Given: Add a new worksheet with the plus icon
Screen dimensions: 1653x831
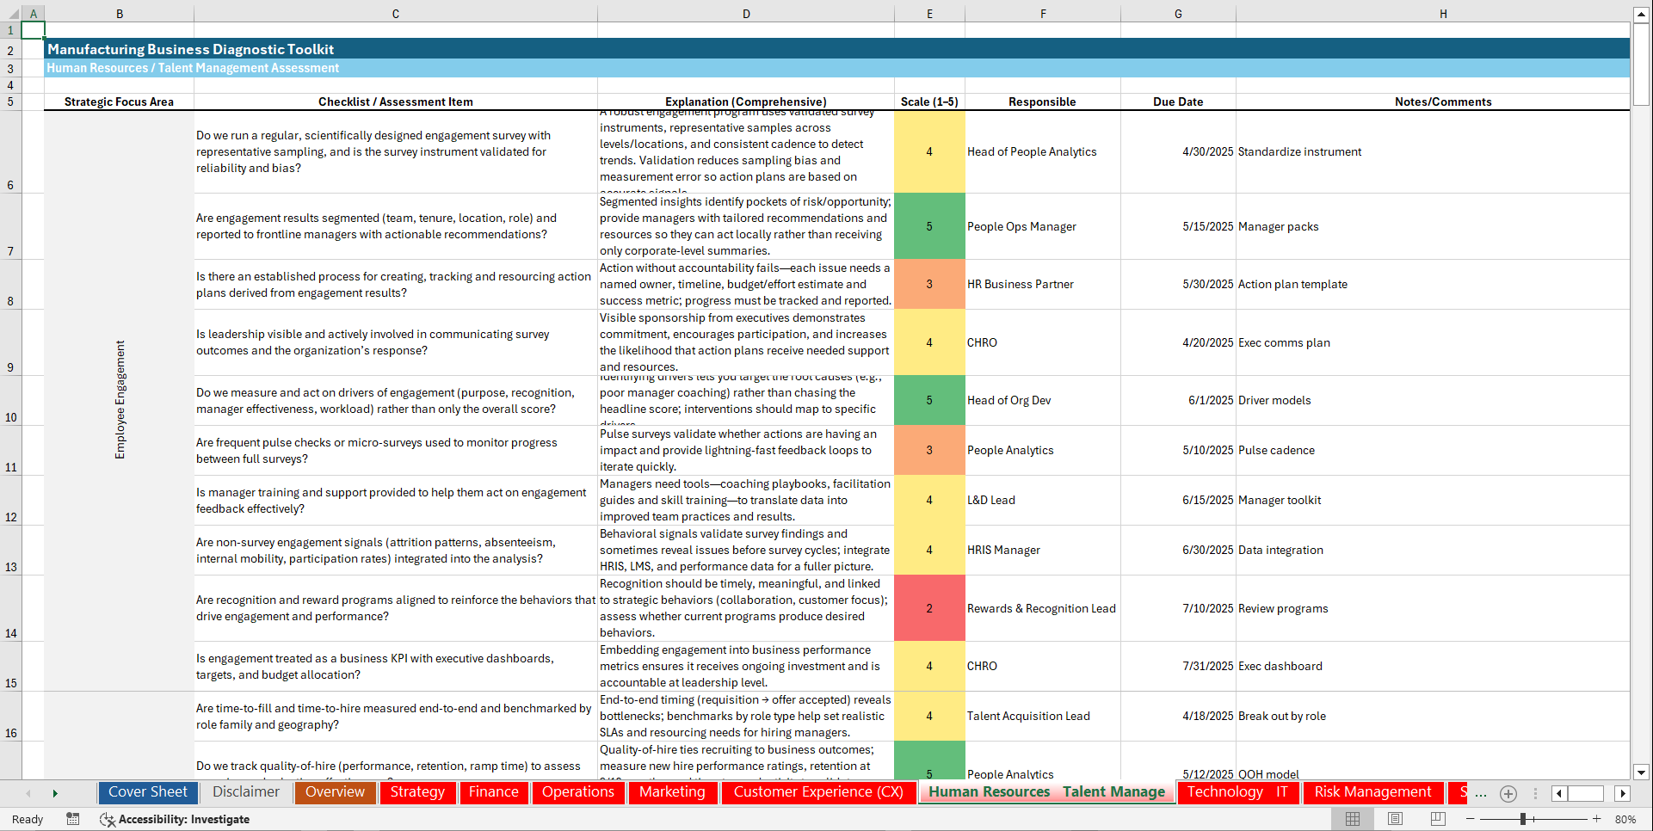Looking at the screenshot, I should (x=1508, y=793).
